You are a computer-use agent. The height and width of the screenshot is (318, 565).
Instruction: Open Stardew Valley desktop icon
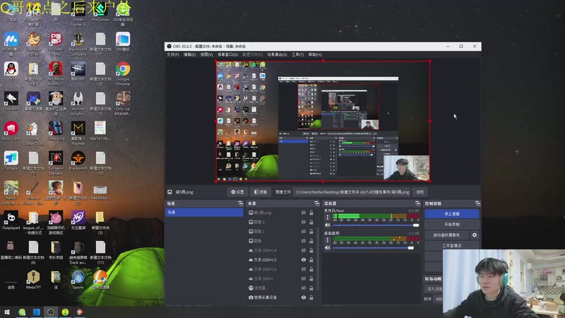(x=33, y=44)
